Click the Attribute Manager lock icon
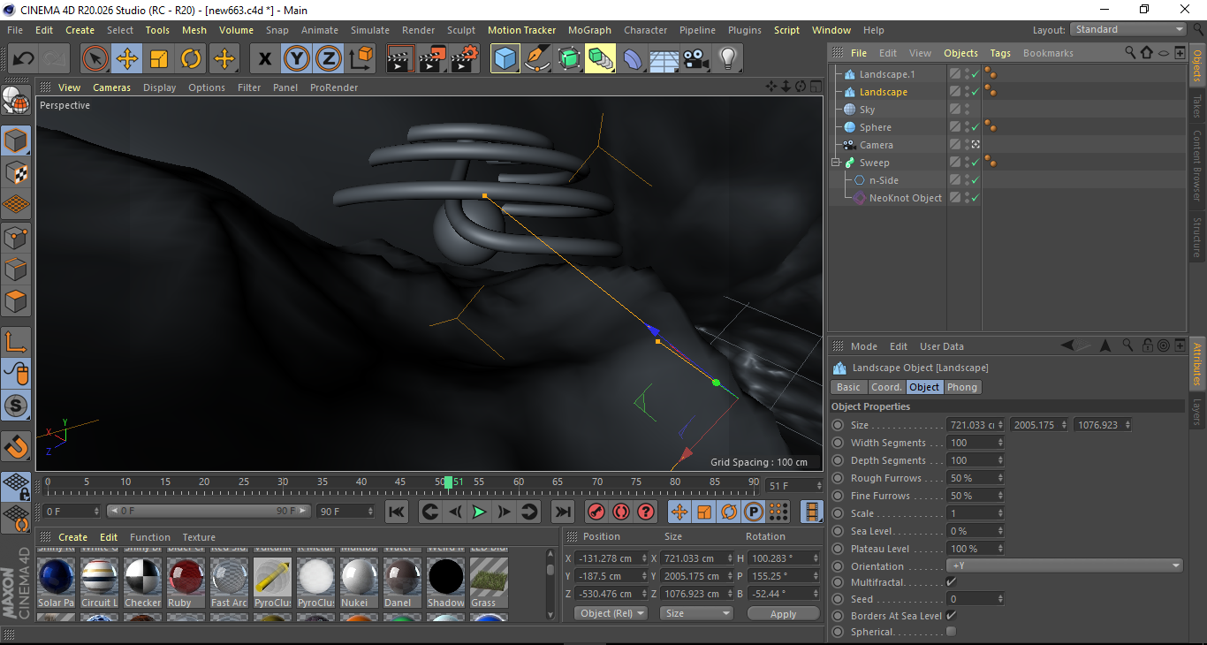Viewport: 1207px width, 645px height. coord(1148,345)
